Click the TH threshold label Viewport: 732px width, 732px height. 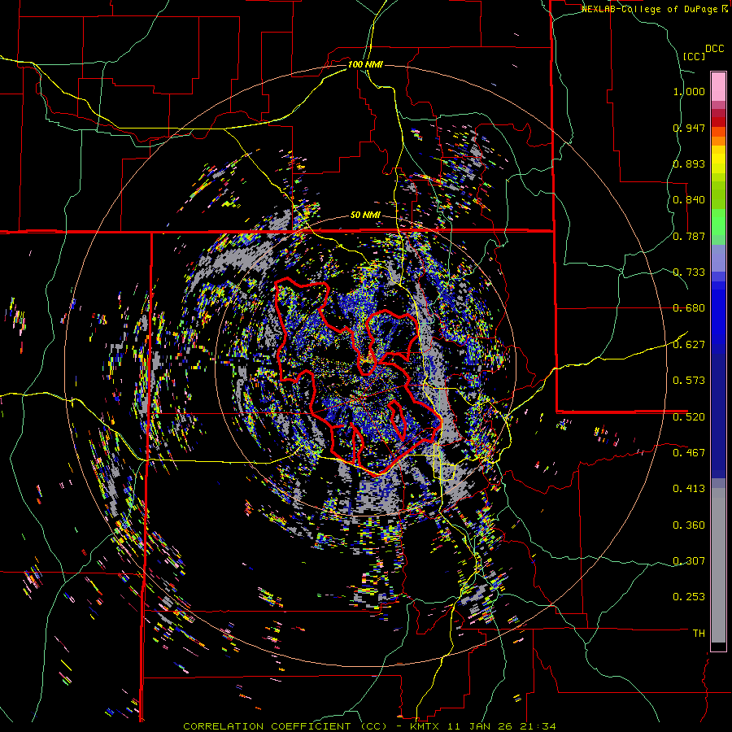[x=699, y=634]
